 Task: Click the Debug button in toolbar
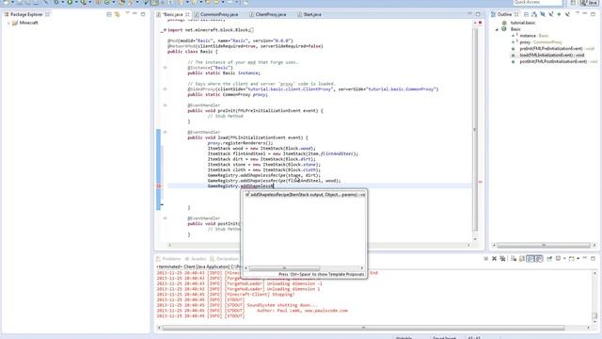pos(56,2)
